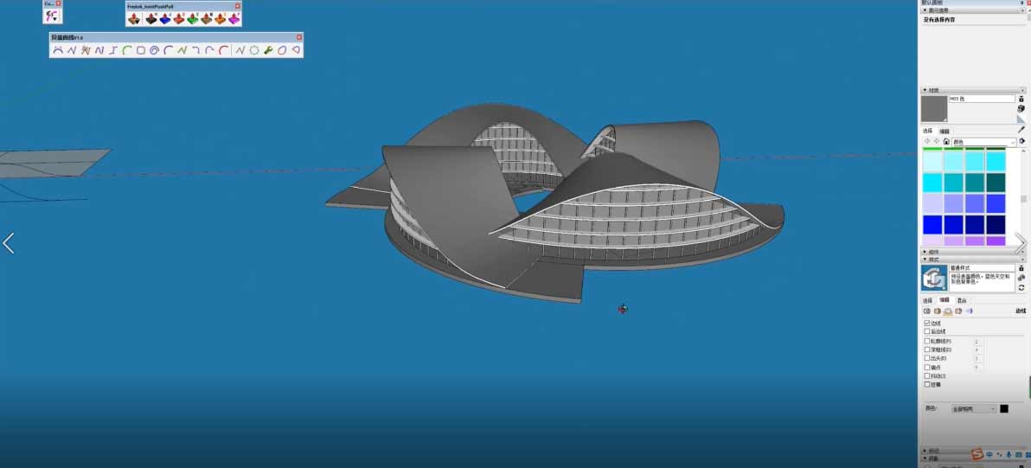The width and height of the screenshot is (1031, 468).
Task: Enable the 轮廓线 profiles checkbox
Action: (928, 341)
